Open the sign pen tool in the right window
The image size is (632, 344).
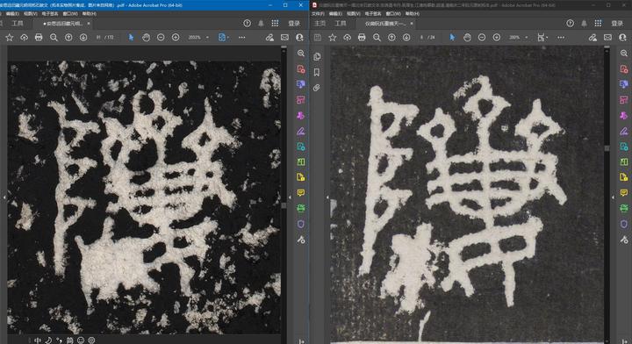[592, 38]
